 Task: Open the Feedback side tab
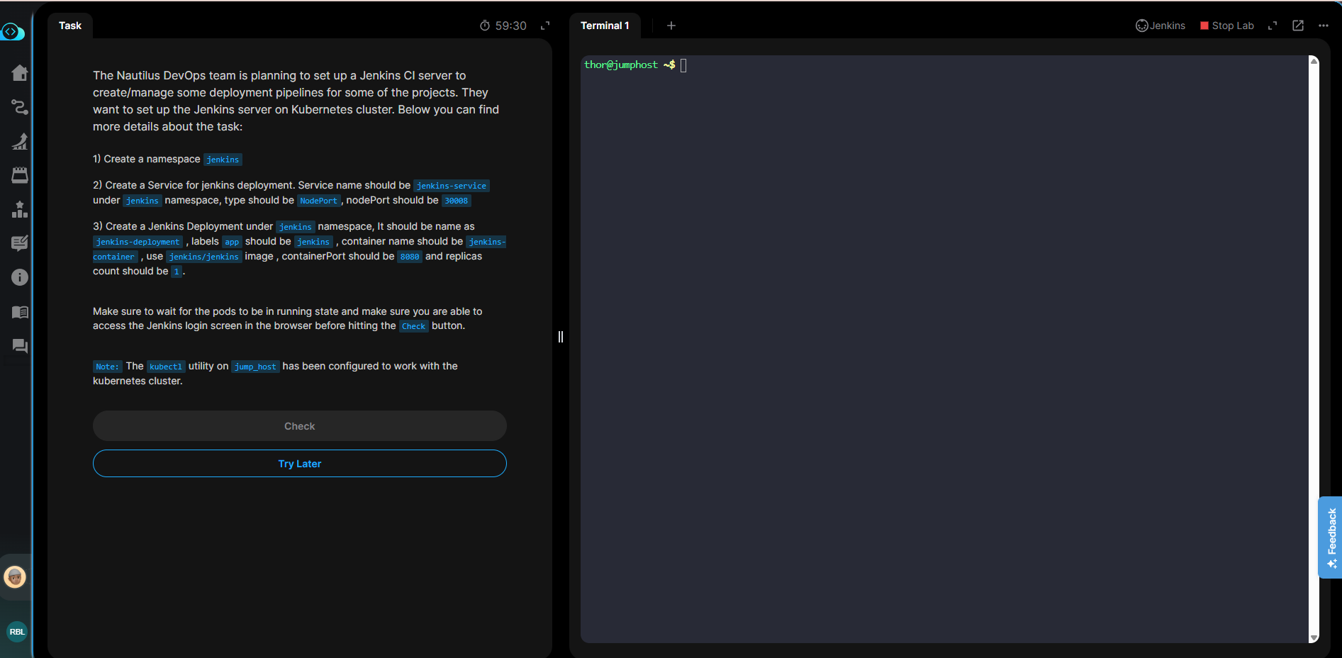[1331, 537]
